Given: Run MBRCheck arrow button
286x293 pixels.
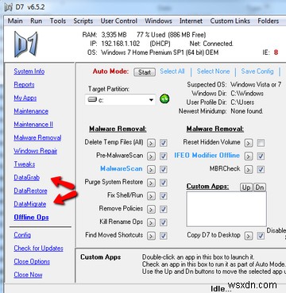Looking at the screenshot, I should [249, 169].
